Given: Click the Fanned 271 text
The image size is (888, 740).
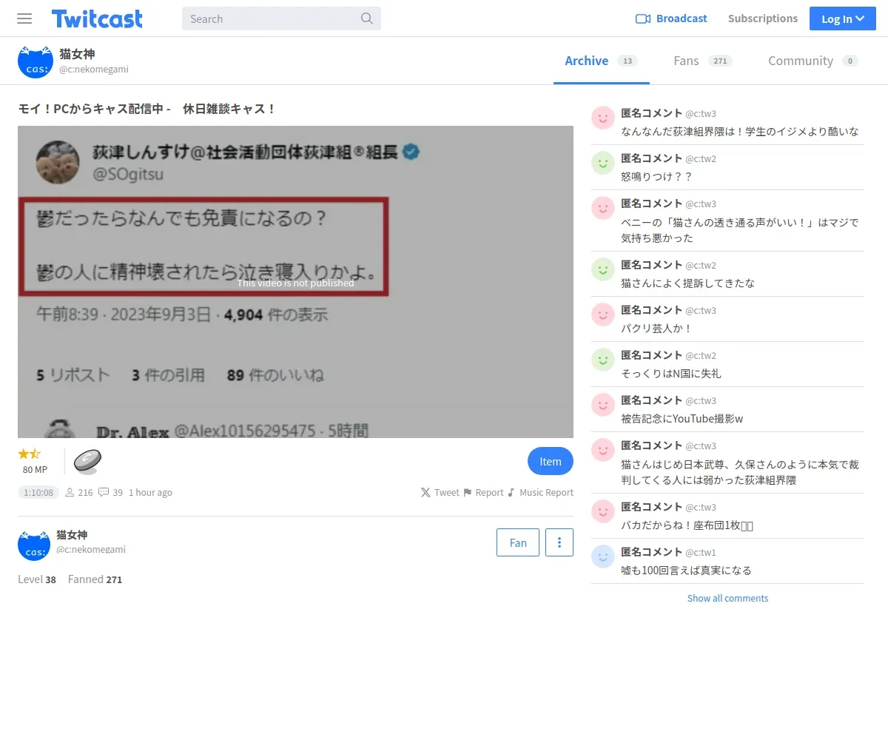Looking at the screenshot, I should pyautogui.click(x=95, y=579).
